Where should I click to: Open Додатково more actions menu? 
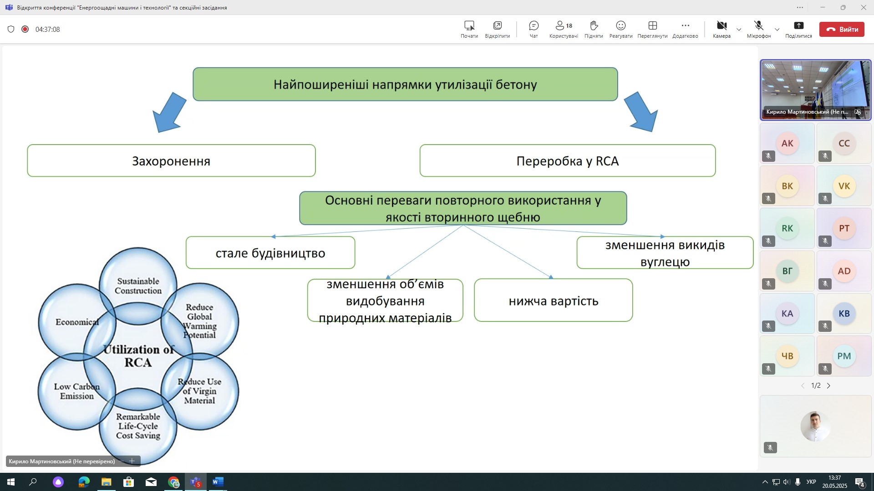point(685,26)
